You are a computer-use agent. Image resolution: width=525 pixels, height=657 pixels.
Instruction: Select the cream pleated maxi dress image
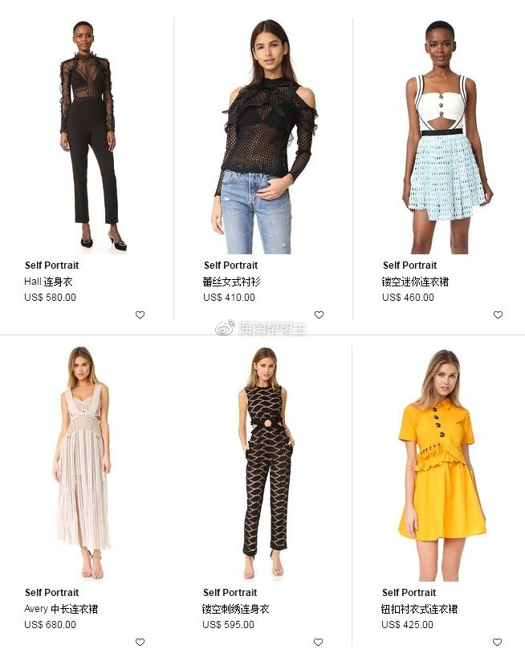[83, 463]
